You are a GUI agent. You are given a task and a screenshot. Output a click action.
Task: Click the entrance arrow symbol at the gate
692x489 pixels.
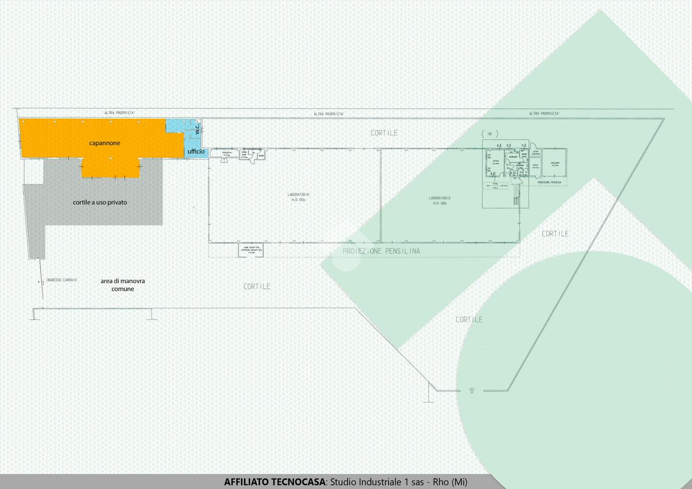point(472,390)
